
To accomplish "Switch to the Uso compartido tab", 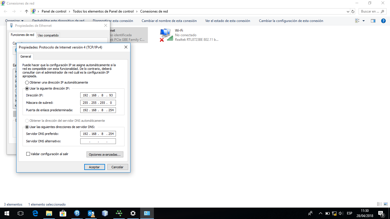I will (x=48, y=35).
